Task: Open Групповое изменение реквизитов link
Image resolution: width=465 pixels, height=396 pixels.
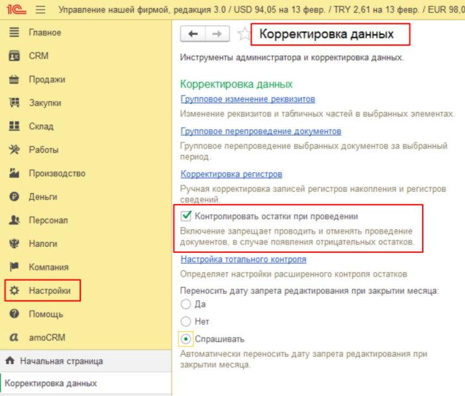Action: (x=247, y=99)
